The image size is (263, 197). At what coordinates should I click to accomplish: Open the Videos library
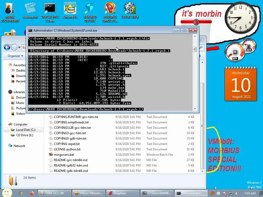21,113
